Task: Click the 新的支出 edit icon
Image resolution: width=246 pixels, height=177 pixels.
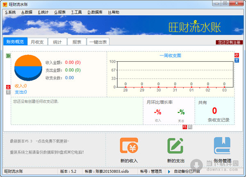Action: (x=175, y=146)
